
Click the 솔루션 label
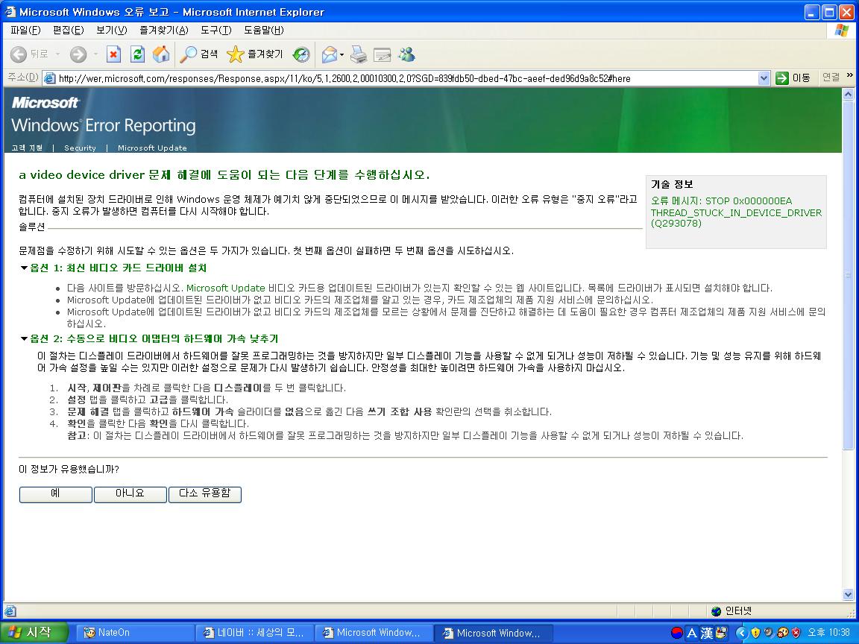click(x=32, y=227)
